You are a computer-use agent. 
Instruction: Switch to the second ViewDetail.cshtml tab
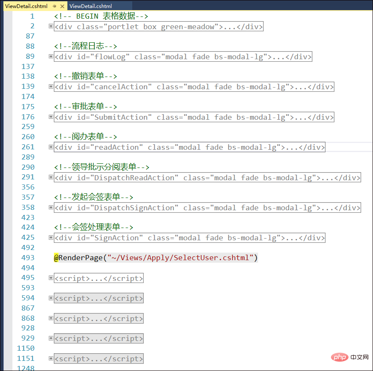(91, 6)
